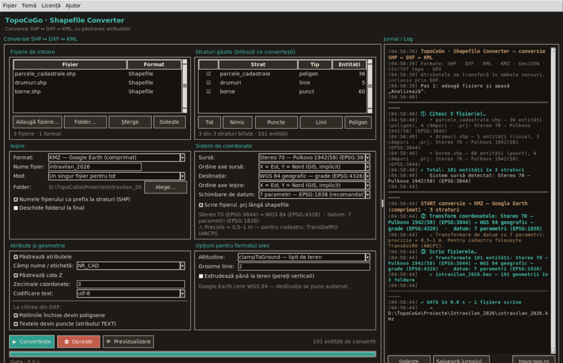This screenshot has height=363, width=563.
Task: Select all layers with Tot button
Action: pos(209,123)
